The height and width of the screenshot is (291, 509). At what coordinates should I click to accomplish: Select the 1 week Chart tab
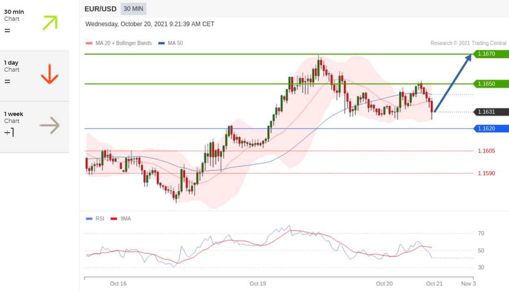35,127
